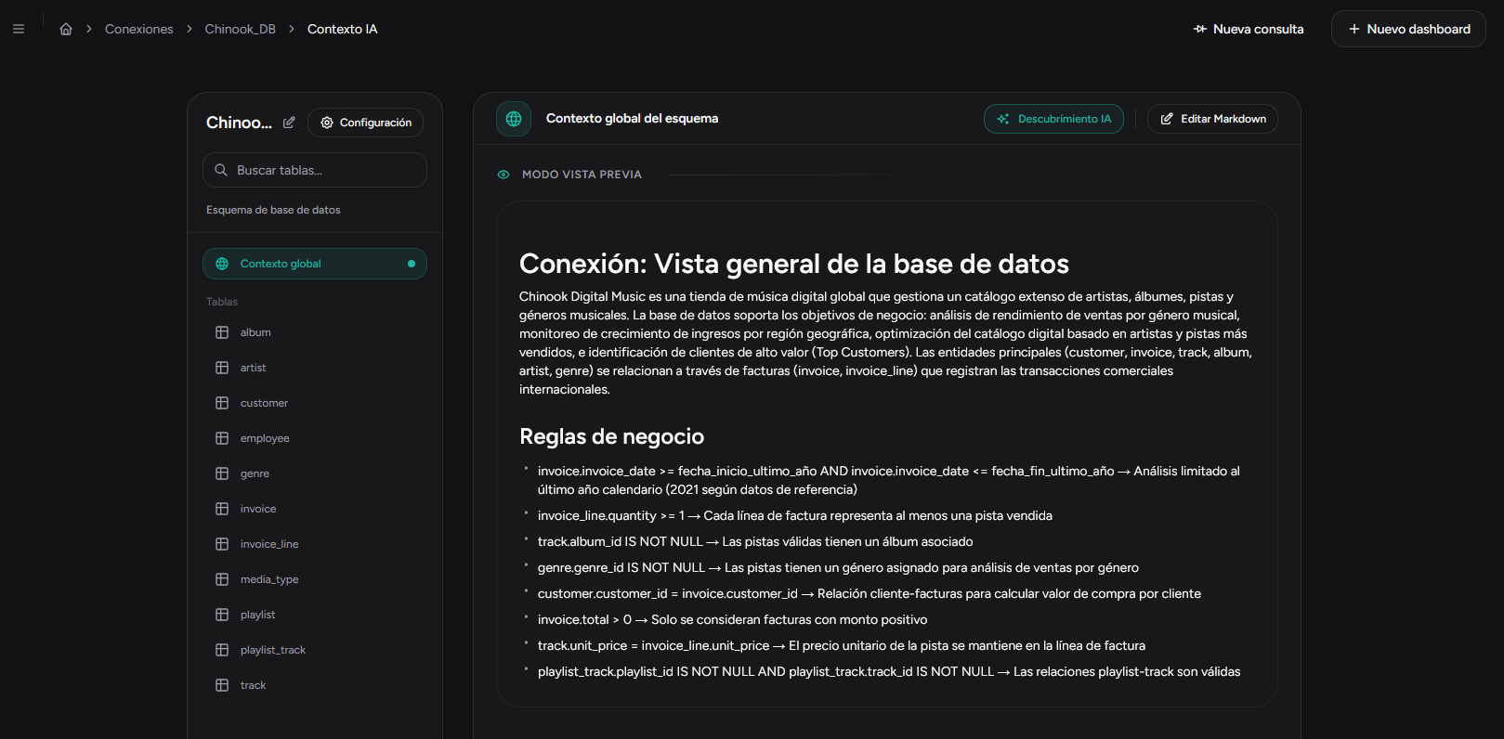Go to home via house icon
The height and width of the screenshot is (739, 1504).
click(x=66, y=29)
